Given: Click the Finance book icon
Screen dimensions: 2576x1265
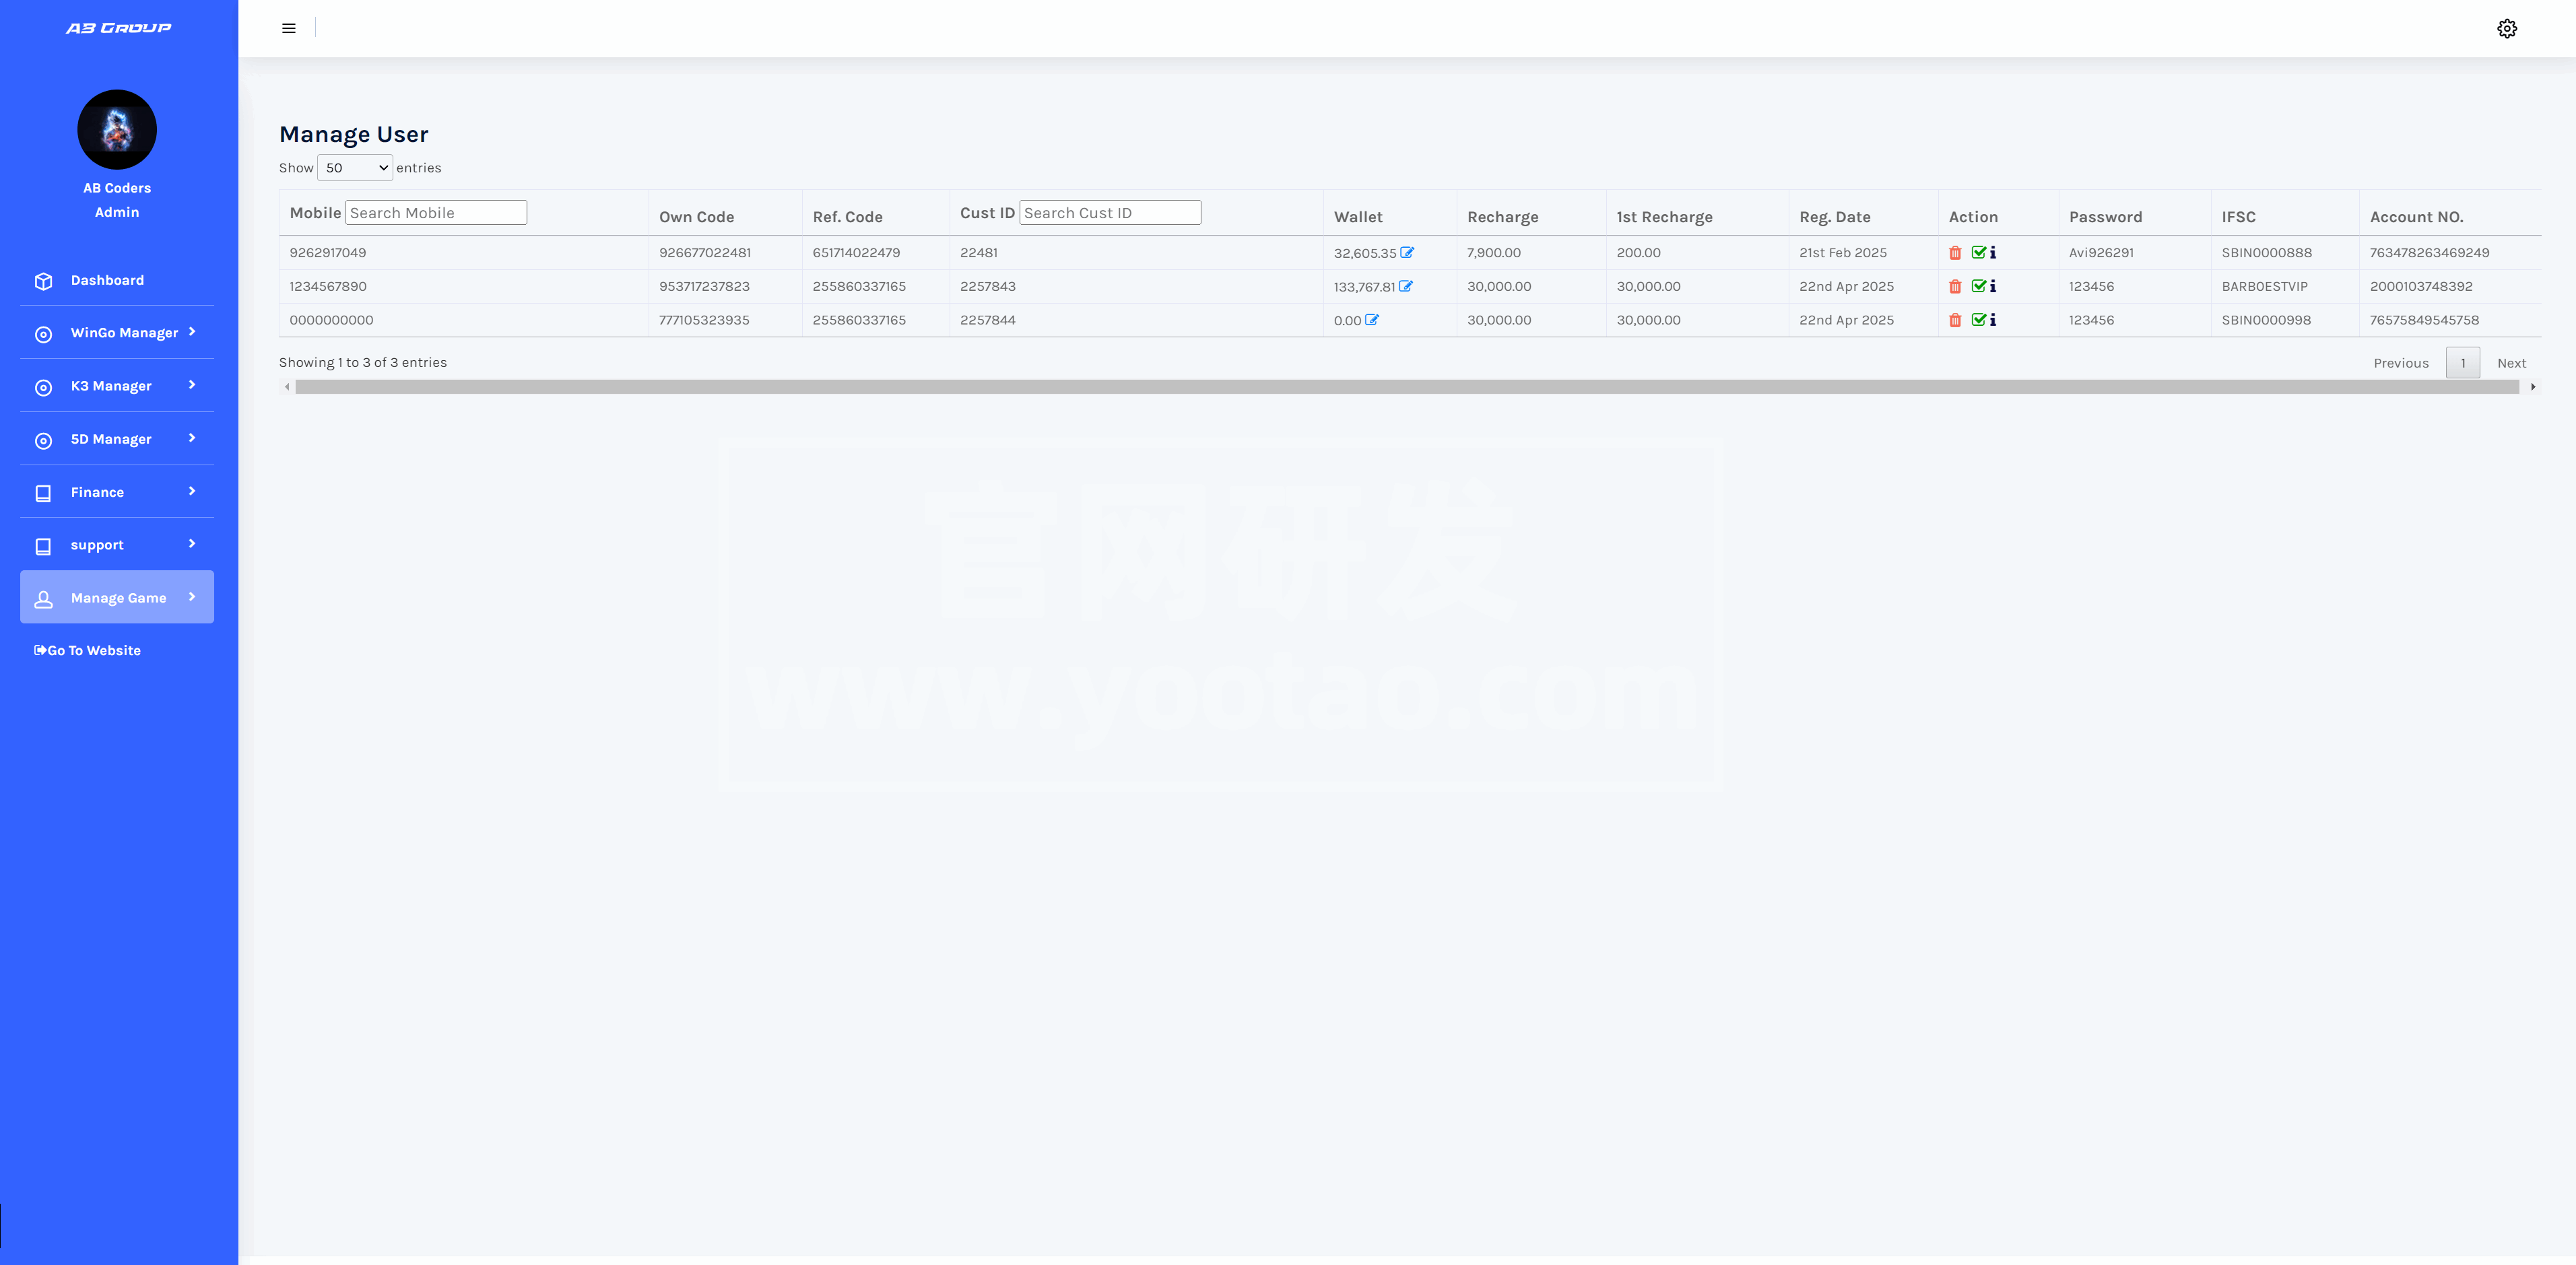Looking at the screenshot, I should click(x=43, y=493).
